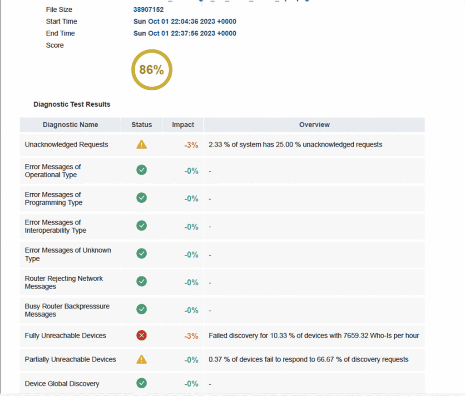The image size is (465, 396).
Task: Select Error Messages of Interoperability Type name
Action: 55,227
